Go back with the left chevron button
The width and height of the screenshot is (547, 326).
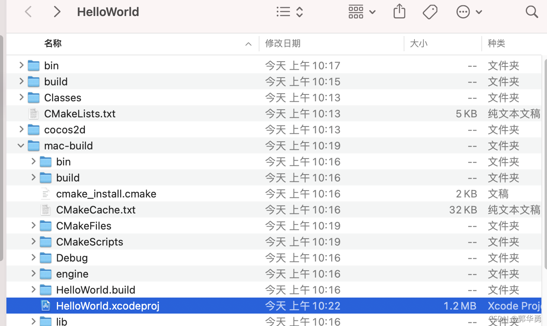[28, 12]
